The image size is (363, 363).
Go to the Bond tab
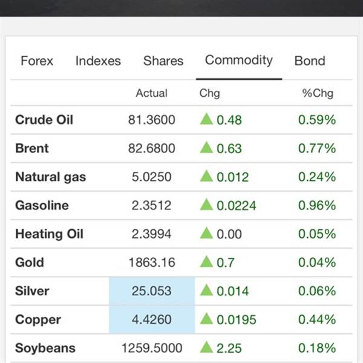coord(310,61)
